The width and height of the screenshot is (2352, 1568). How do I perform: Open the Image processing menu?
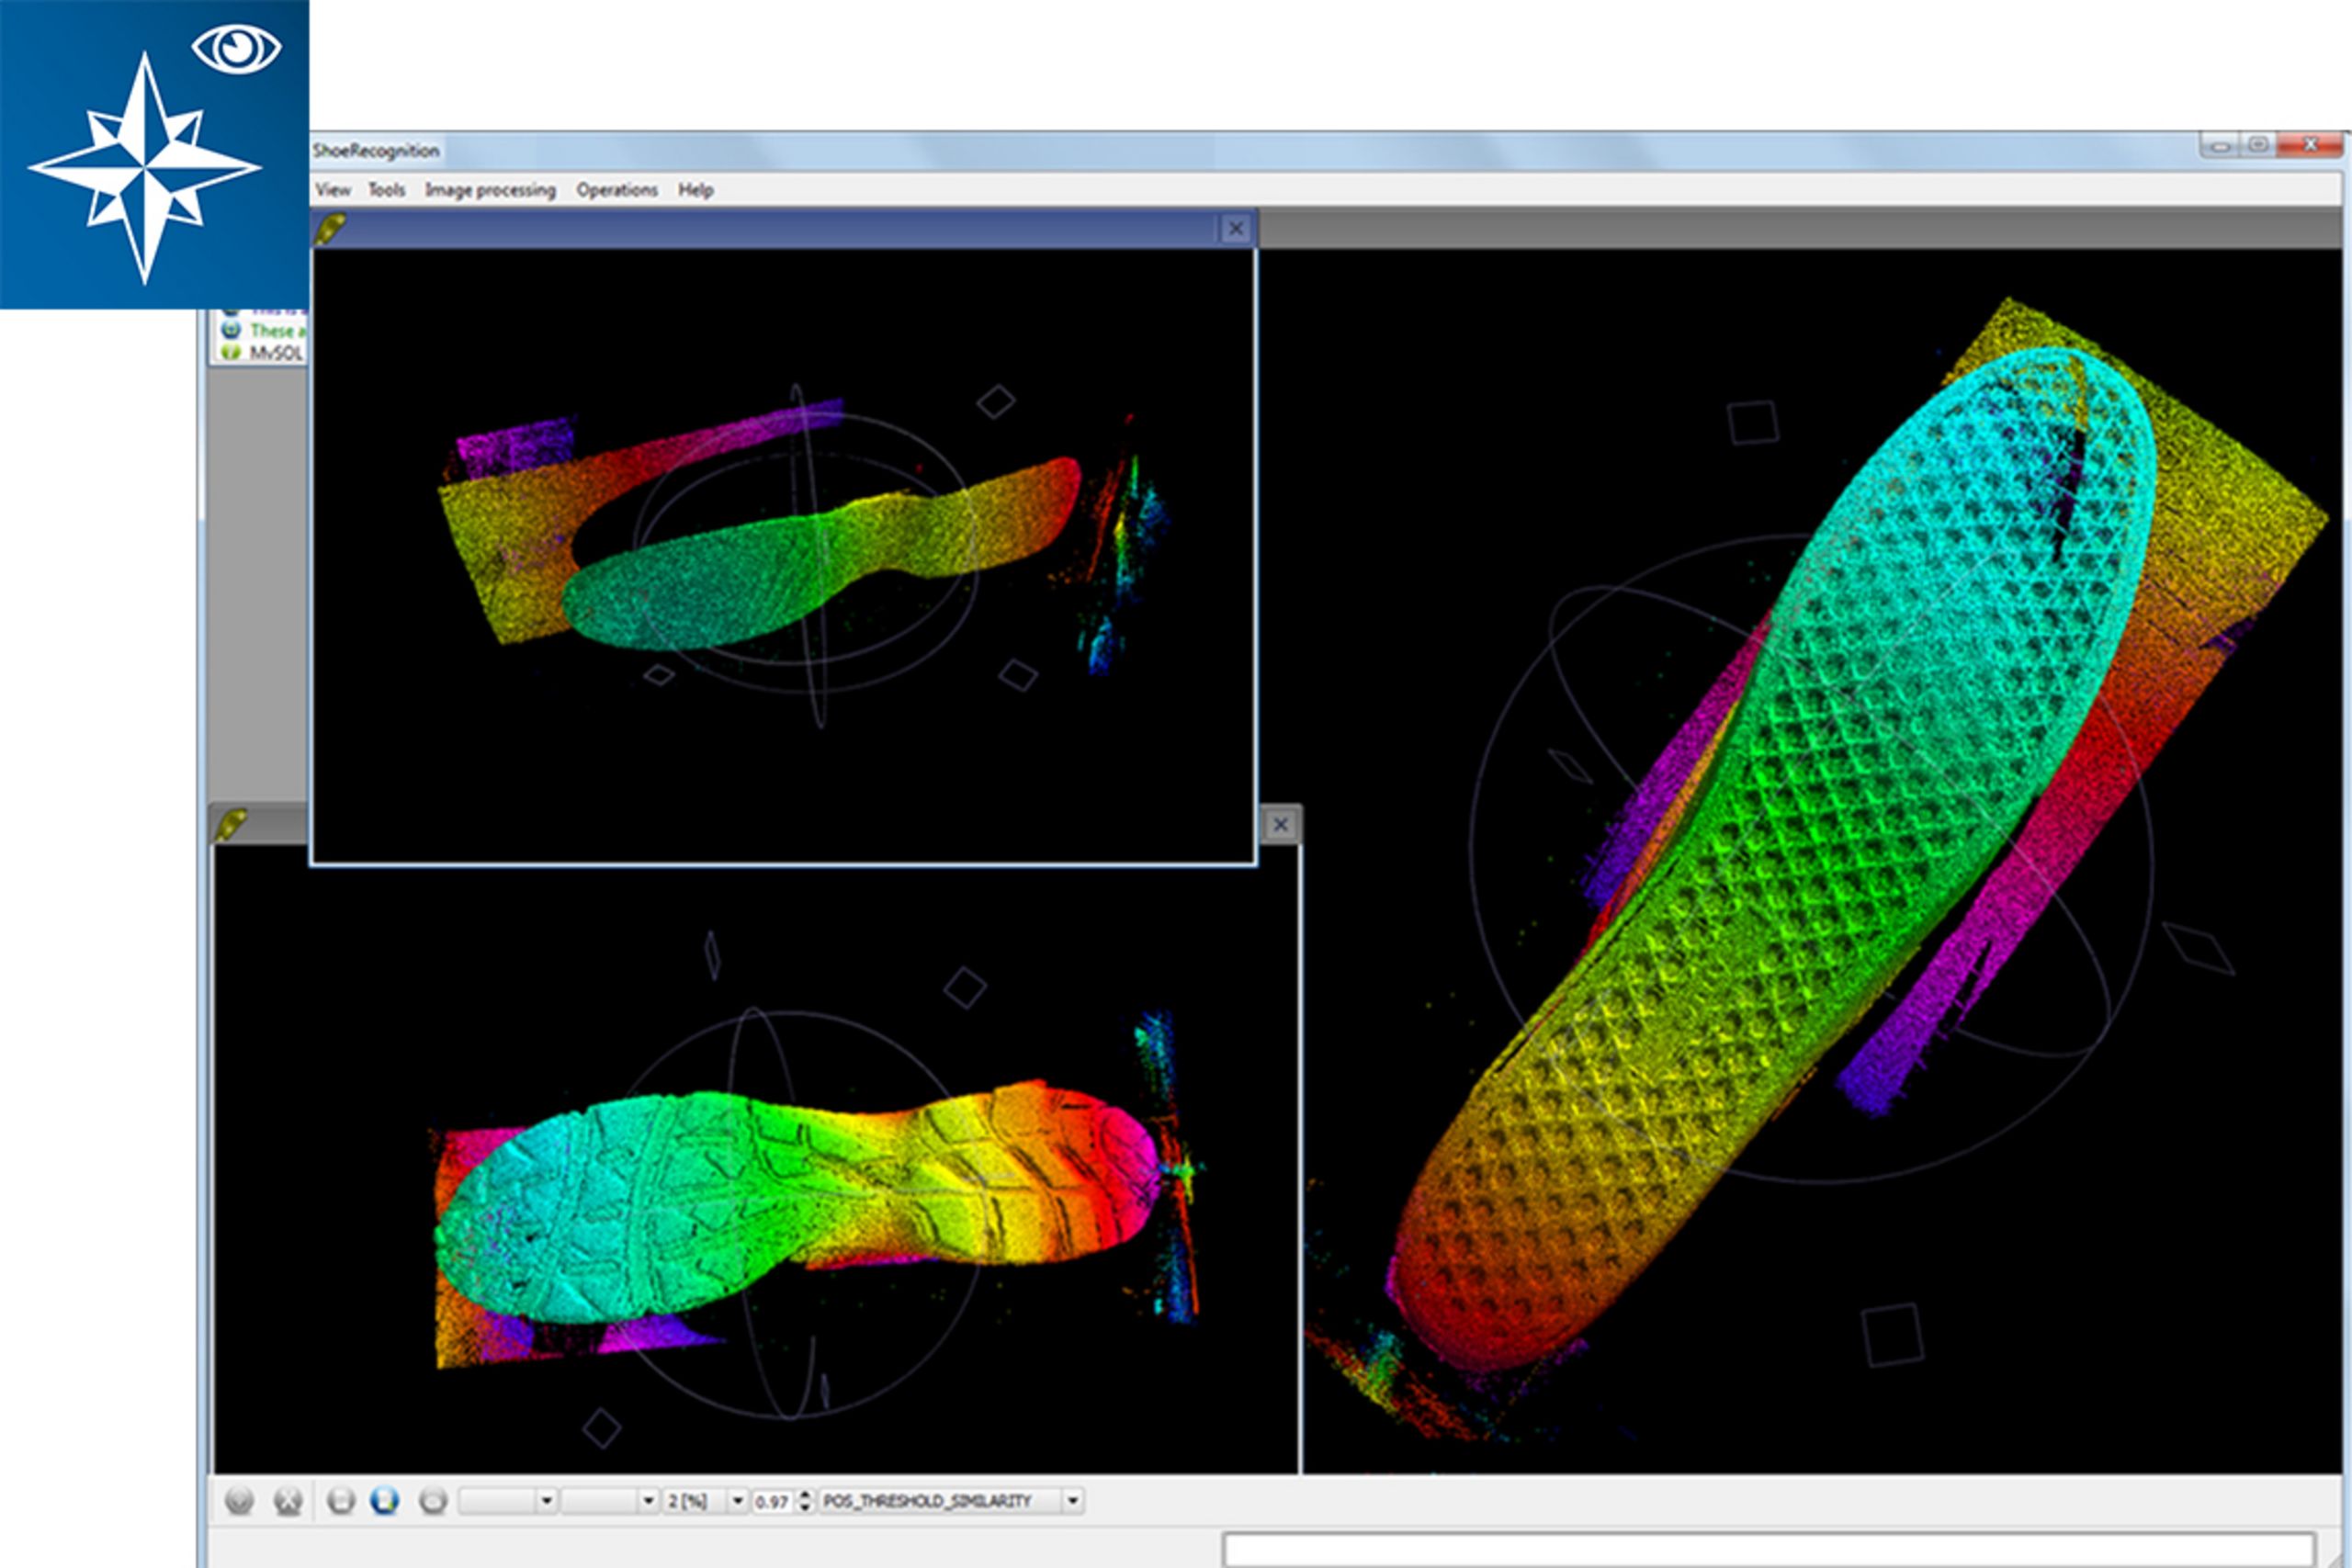point(490,190)
